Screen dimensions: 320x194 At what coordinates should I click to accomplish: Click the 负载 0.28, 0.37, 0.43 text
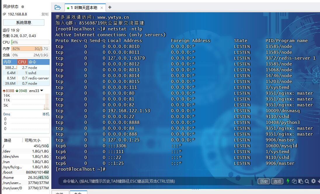(x=19, y=36)
